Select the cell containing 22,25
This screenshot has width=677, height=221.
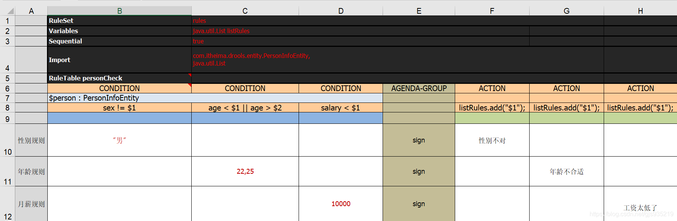tap(245, 171)
